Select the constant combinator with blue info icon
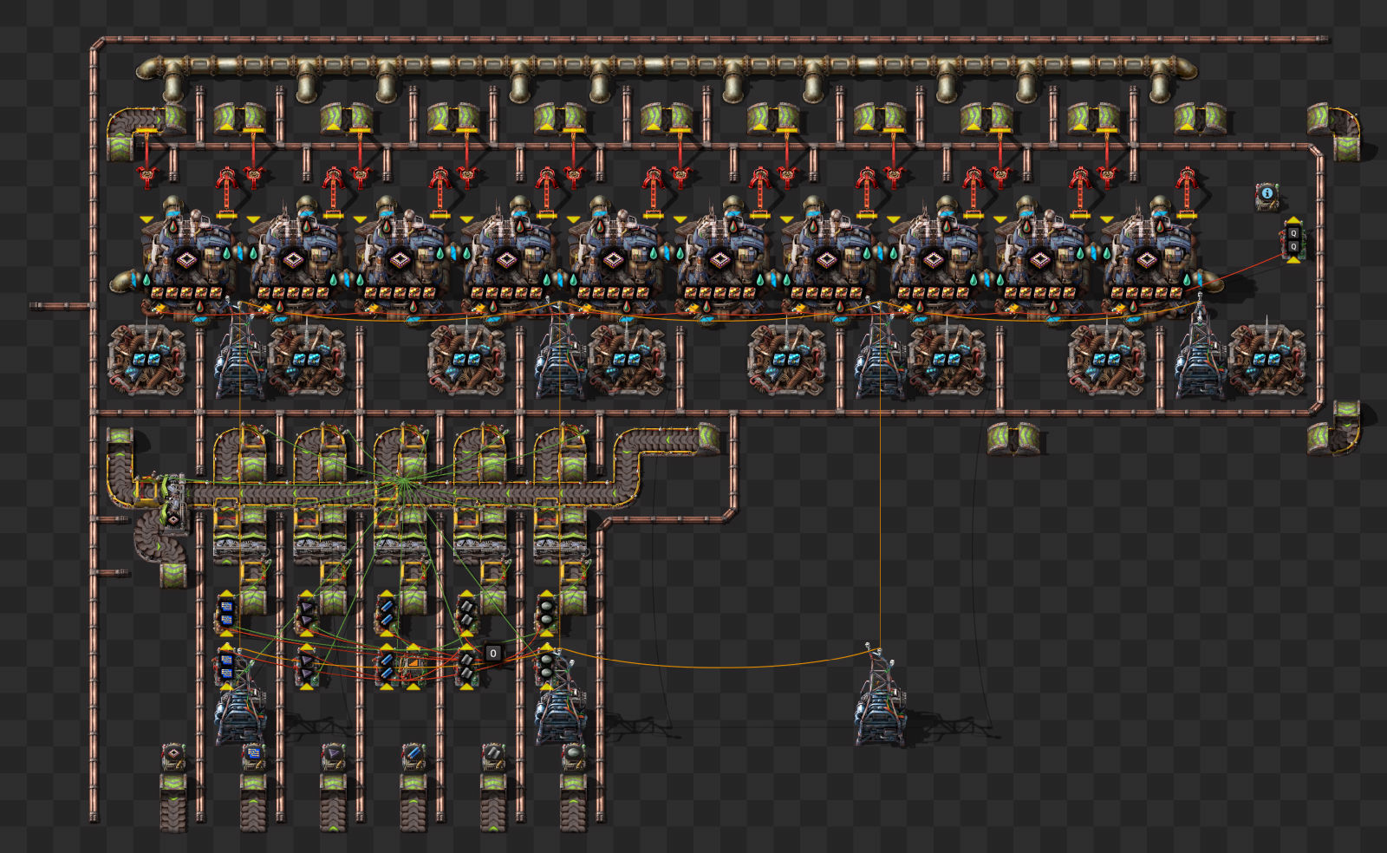 [x=1267, y=195]
